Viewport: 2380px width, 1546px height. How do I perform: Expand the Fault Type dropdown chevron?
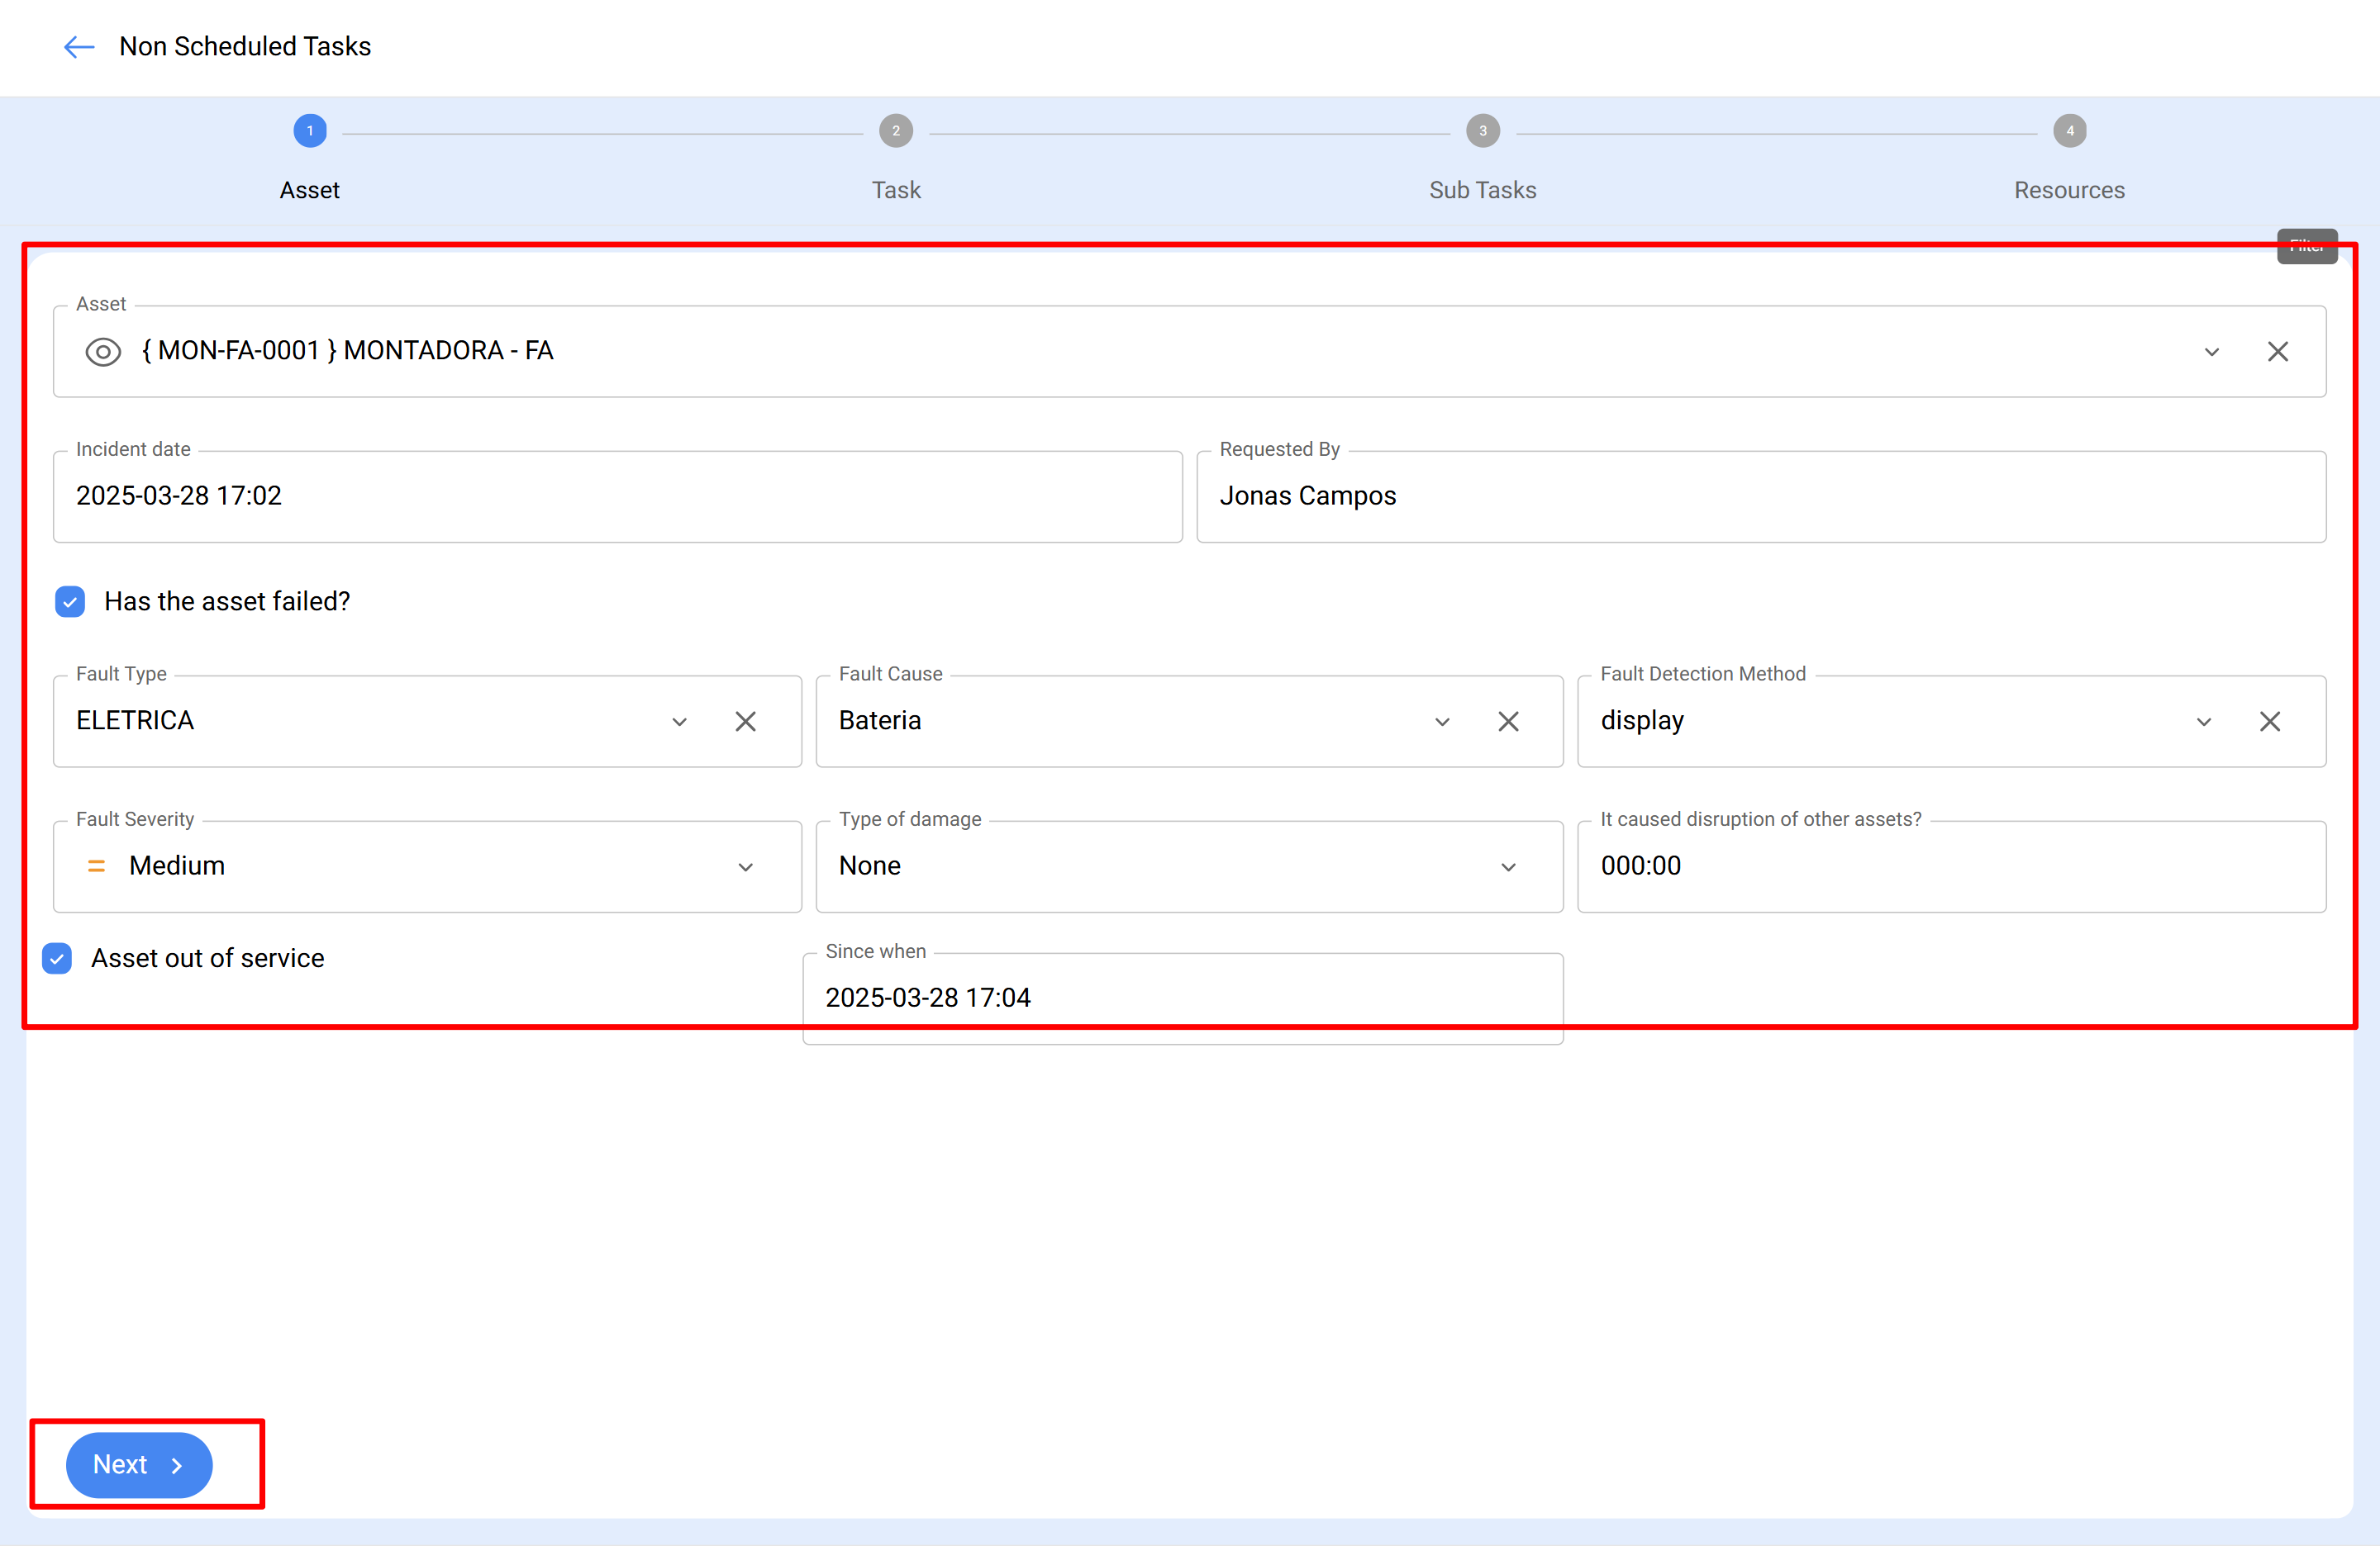(x=679, y=722)
